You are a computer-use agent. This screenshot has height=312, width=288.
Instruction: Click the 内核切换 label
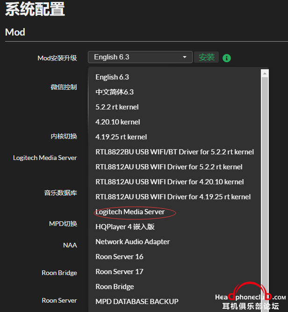click(x=64, y=136)
